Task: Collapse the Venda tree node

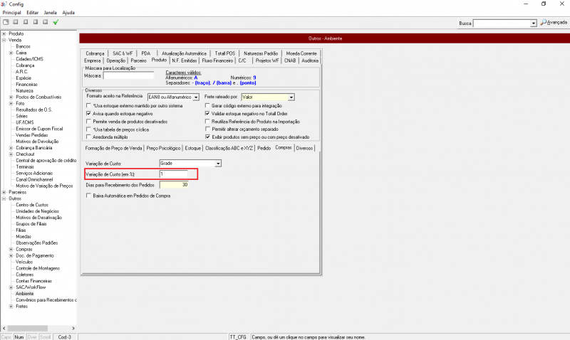Action: (4, 40)
